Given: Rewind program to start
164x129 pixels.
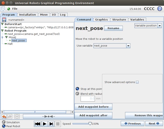Looking at the screenshot, I should (37, 124).
